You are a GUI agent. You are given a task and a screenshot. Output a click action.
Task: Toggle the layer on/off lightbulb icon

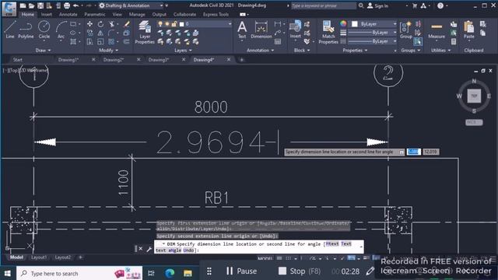(160, 24)
